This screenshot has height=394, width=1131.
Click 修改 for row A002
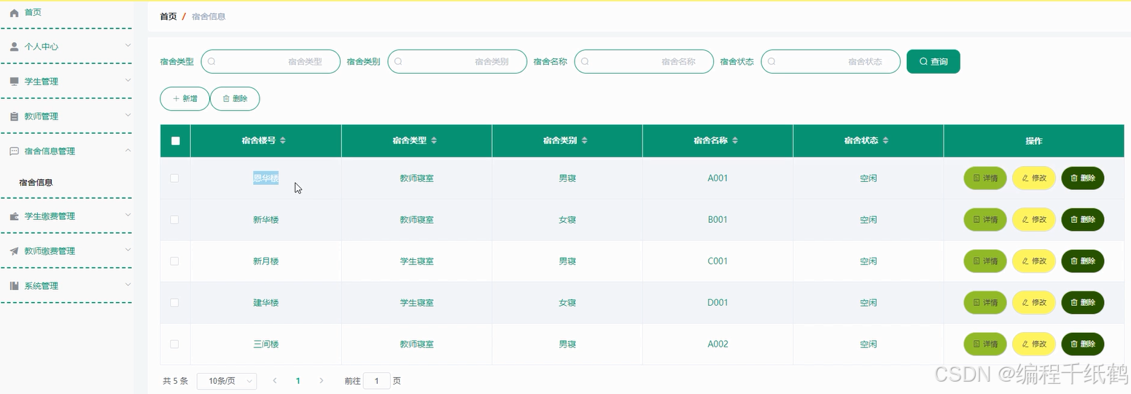click(1034, 344)
